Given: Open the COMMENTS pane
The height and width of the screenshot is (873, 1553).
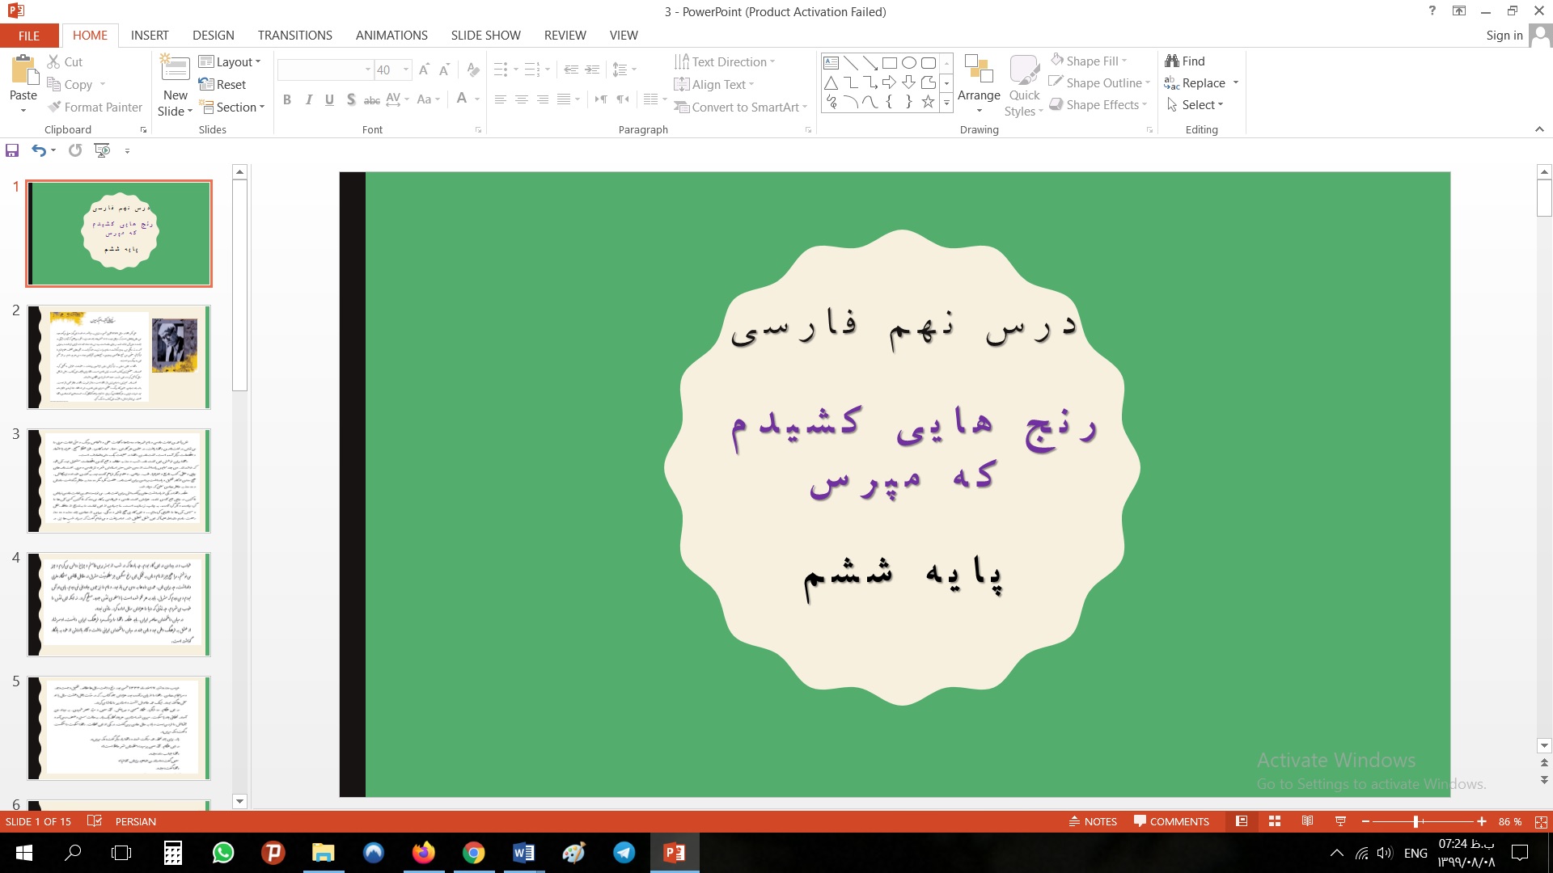Looking at the screenshot, I should [1171, 821].
